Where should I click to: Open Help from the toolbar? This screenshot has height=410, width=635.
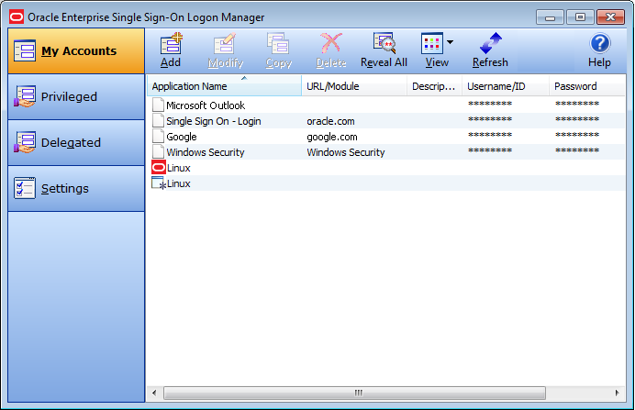[599, 51]
